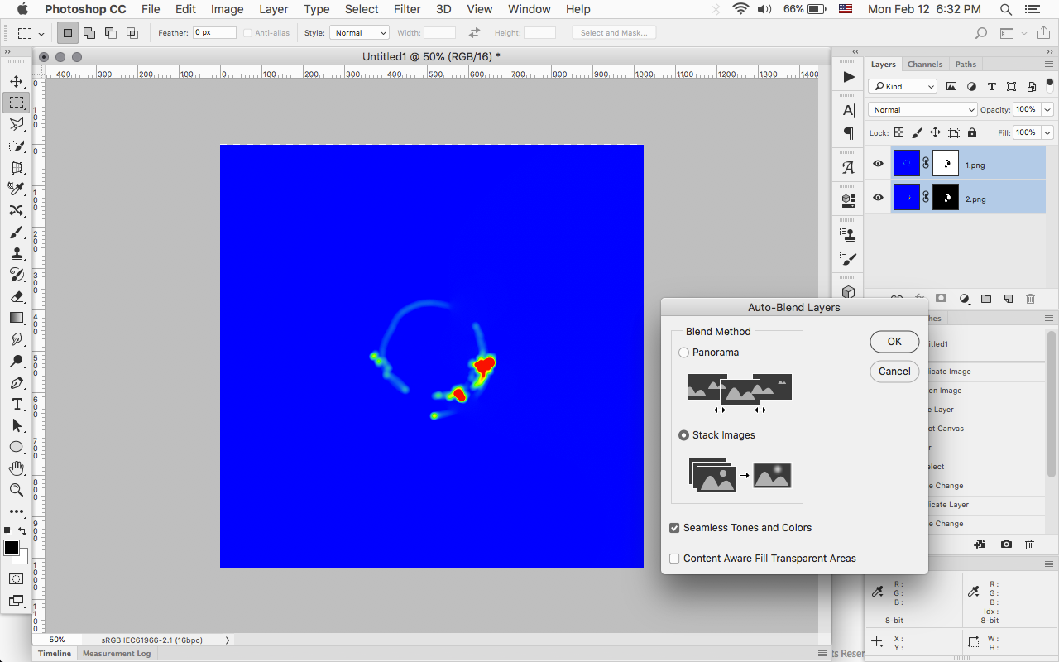Open the Normal blend mode dropdown
This screenshot has width=1059, height=662.
pyautogui.click(x=922, y=109)
